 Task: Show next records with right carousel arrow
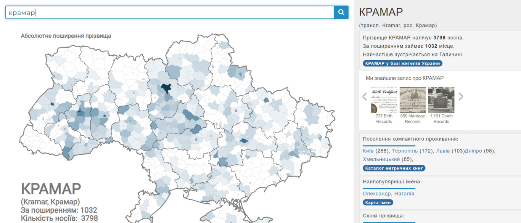[461, 96]
